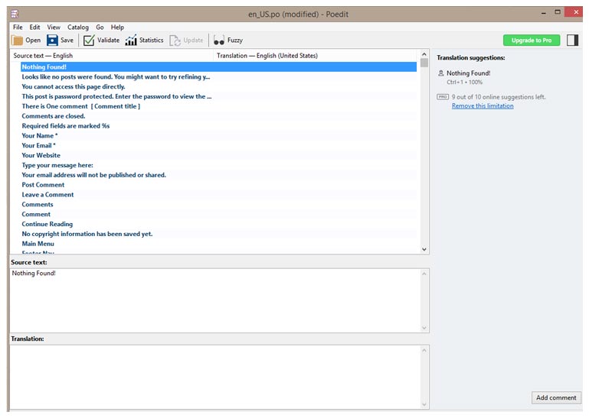589x418 pixels.
Task: Open the Catalog menu
Action: [x=77, y=28]
